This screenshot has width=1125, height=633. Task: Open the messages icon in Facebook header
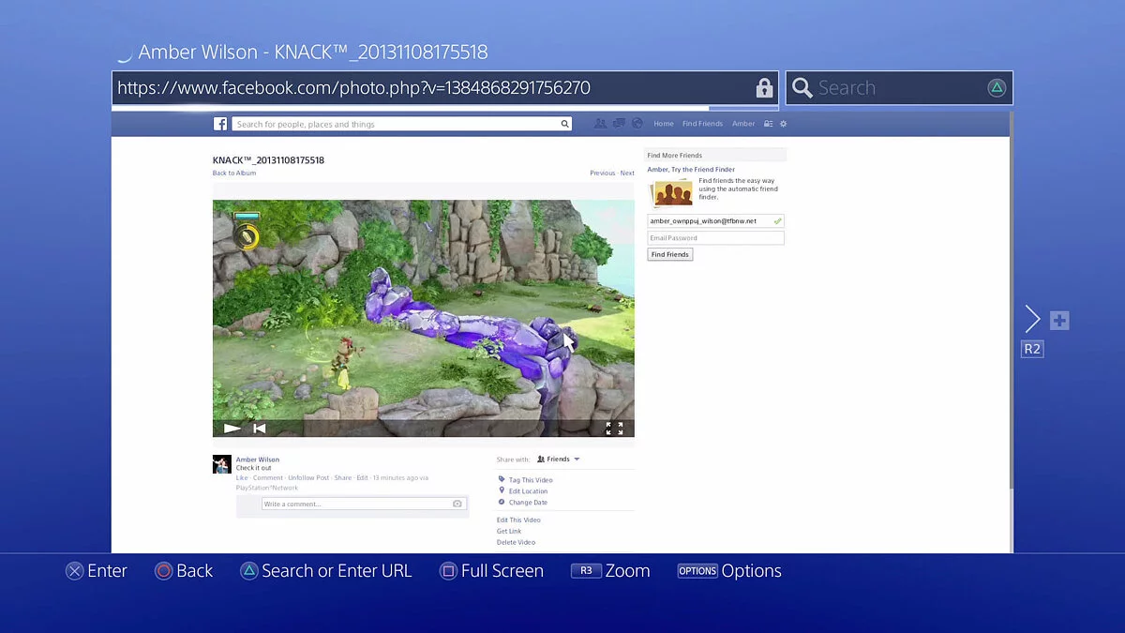[619, 124]
